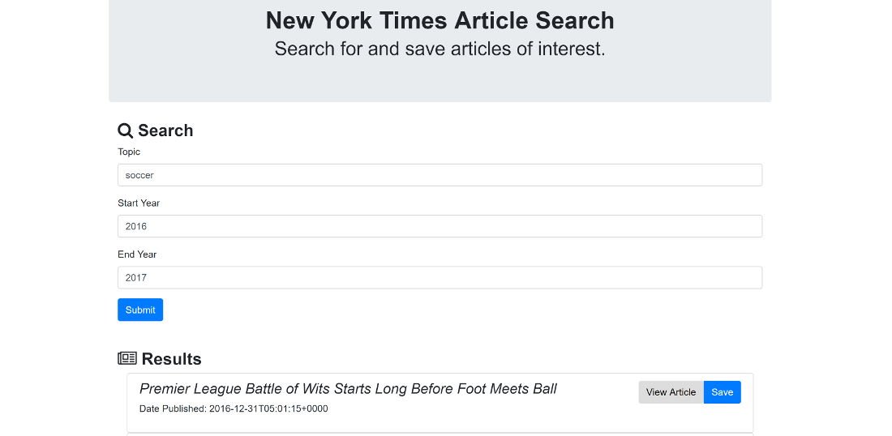Click the Start Year field showing 2016

440,226
